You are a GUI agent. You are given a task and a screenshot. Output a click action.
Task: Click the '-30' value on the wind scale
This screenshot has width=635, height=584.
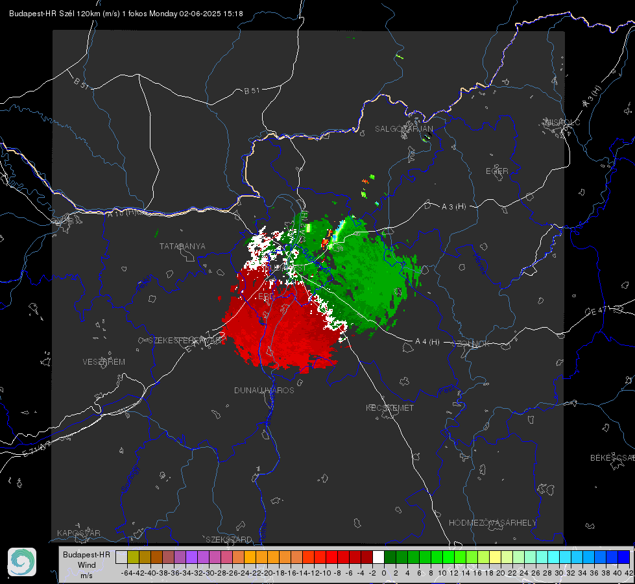click(x=209, y=573)
